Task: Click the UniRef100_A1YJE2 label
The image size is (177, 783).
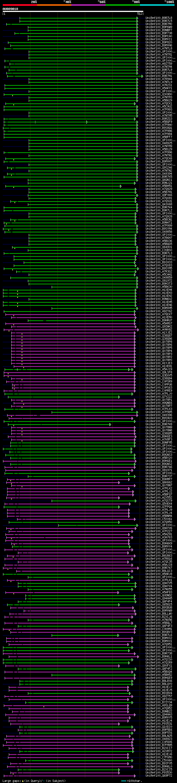Action: pos(159,332)
